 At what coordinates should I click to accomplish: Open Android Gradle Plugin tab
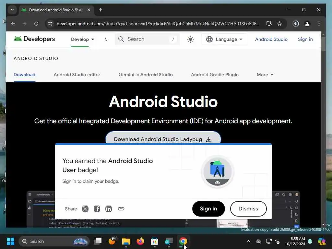[x=215, y=75]
